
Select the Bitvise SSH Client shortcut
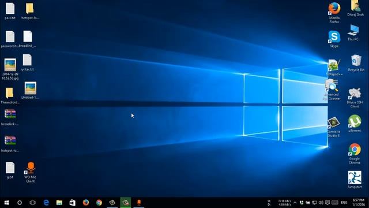click(x=355, y=98)
